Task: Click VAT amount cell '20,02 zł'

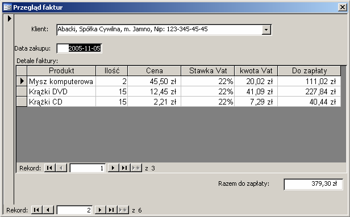Action: point(256,81)
